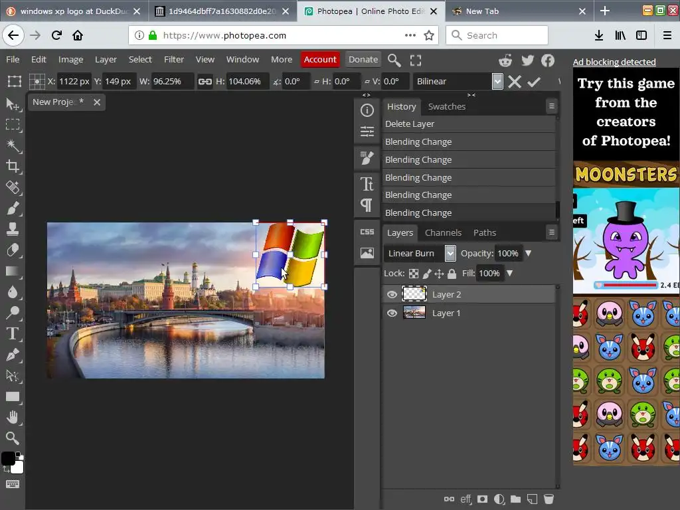680x510 pixels.
Task: Open the Layers panel options menu
Action: 552,232
